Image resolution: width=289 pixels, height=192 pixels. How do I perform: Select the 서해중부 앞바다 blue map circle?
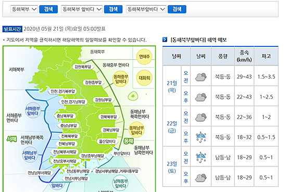click(x=33, y=111)
